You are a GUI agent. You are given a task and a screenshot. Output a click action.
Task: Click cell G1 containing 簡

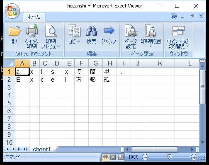tap(95, 71)
